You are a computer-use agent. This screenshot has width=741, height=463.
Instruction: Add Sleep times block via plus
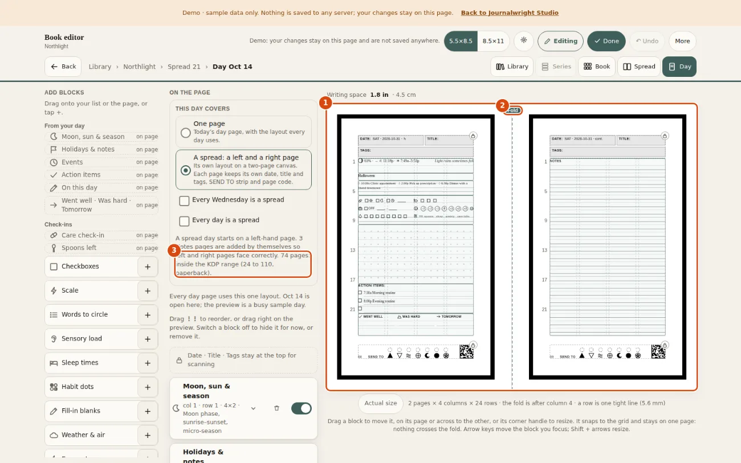148,363
